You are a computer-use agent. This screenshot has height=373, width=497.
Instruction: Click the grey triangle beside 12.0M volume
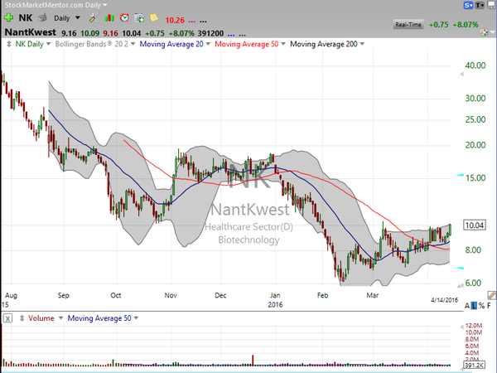[x=461, y=327]
